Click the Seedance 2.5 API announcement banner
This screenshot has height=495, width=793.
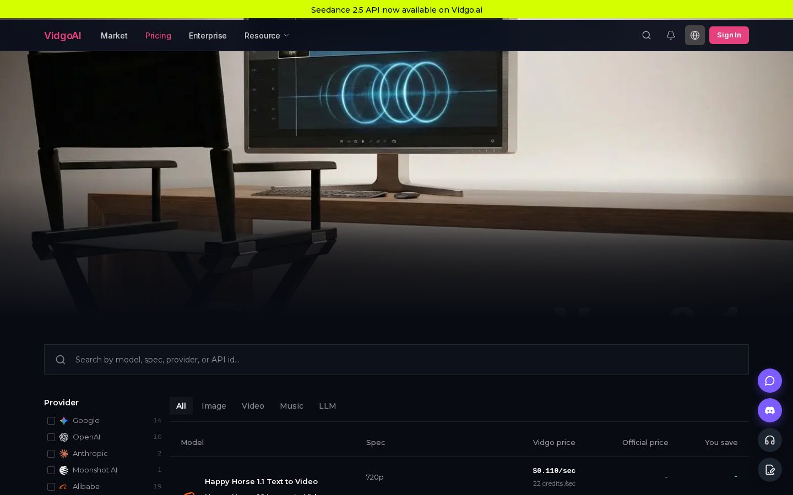point(397,9)
